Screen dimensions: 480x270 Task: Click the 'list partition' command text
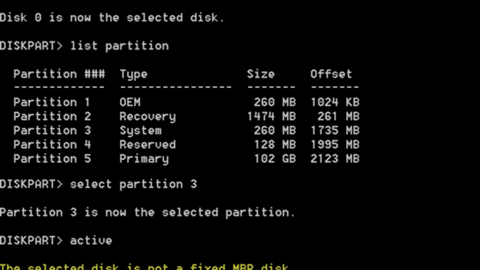coord(119,46)
